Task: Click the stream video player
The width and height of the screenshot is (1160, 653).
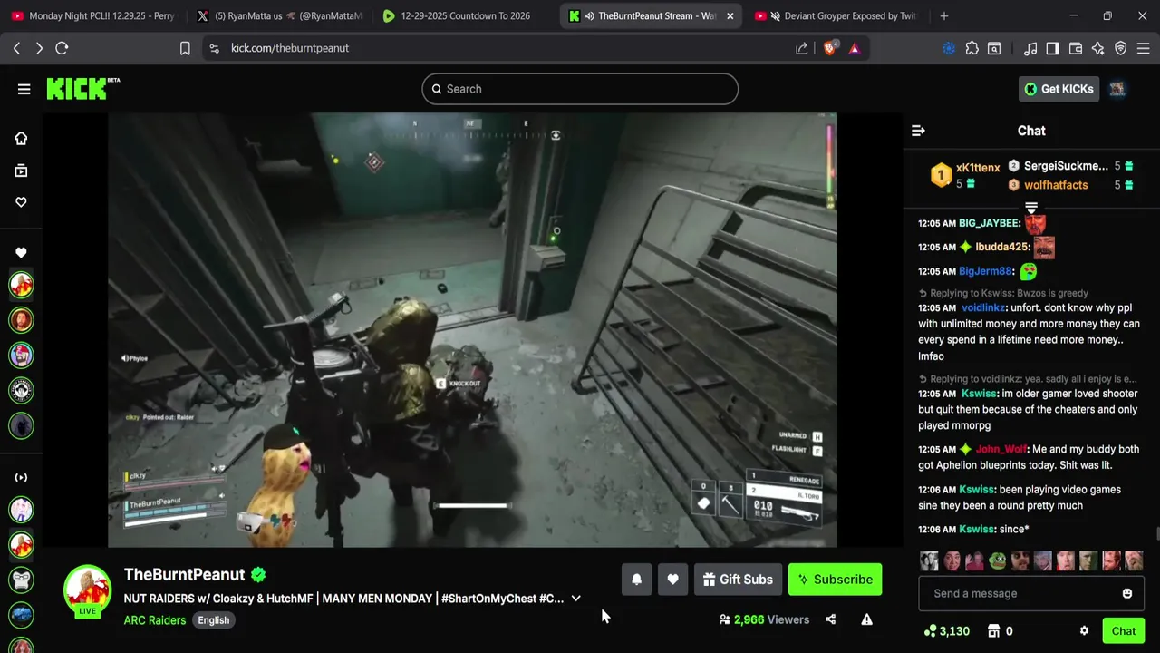Action: click(472, 330)
